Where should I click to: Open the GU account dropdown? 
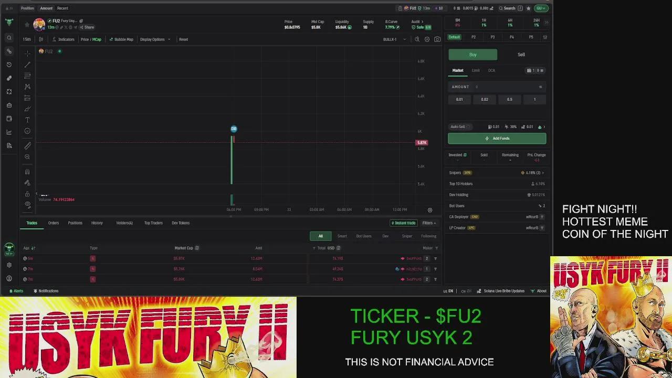(541, 8)
